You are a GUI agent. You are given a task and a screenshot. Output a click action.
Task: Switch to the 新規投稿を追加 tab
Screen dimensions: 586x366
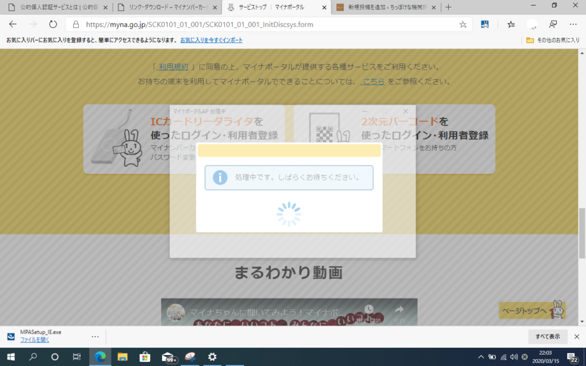click(385, 7)
